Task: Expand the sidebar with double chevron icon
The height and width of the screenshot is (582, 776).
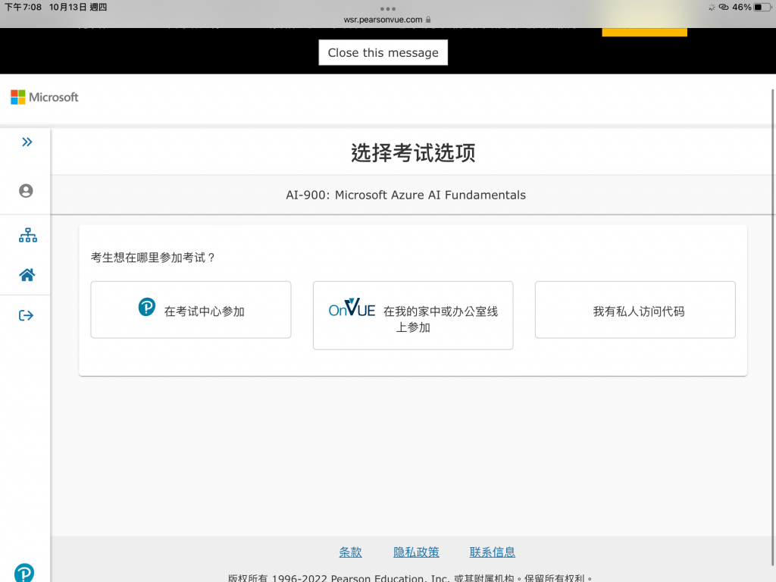Action: 27,142
